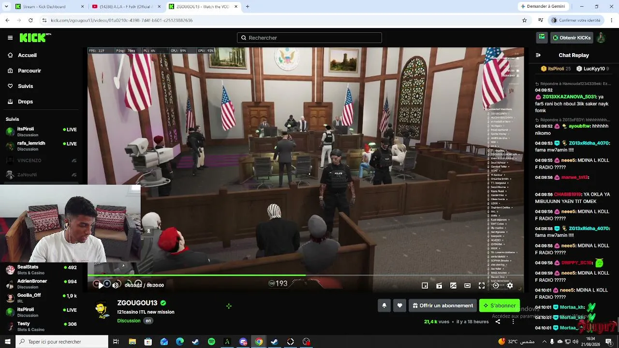Focus the Rechercher search field
This screenshot has height=348, width=619.
(309, 38)
